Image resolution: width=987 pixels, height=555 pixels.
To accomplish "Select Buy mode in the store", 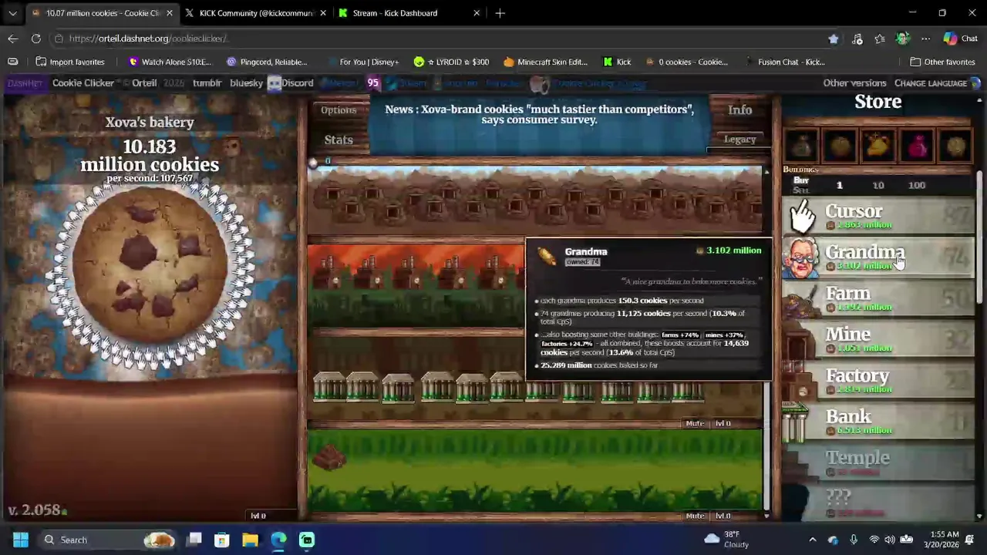I will pos(801,180).
